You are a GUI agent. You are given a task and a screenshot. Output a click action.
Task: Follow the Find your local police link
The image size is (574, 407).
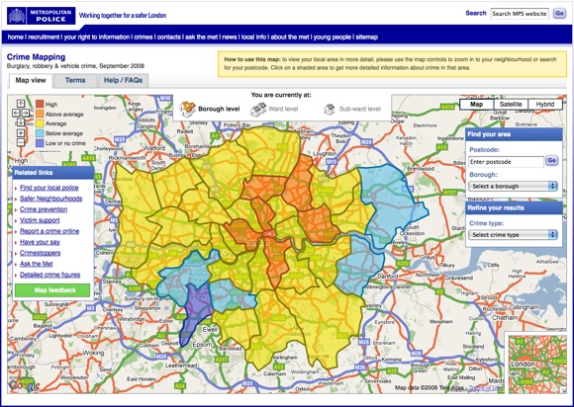click(49, 188)
